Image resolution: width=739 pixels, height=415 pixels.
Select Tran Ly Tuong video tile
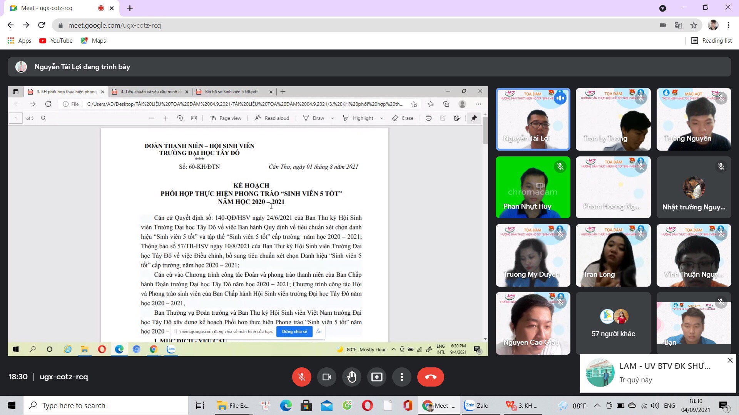pyautogui.click(x=613, y=119)
